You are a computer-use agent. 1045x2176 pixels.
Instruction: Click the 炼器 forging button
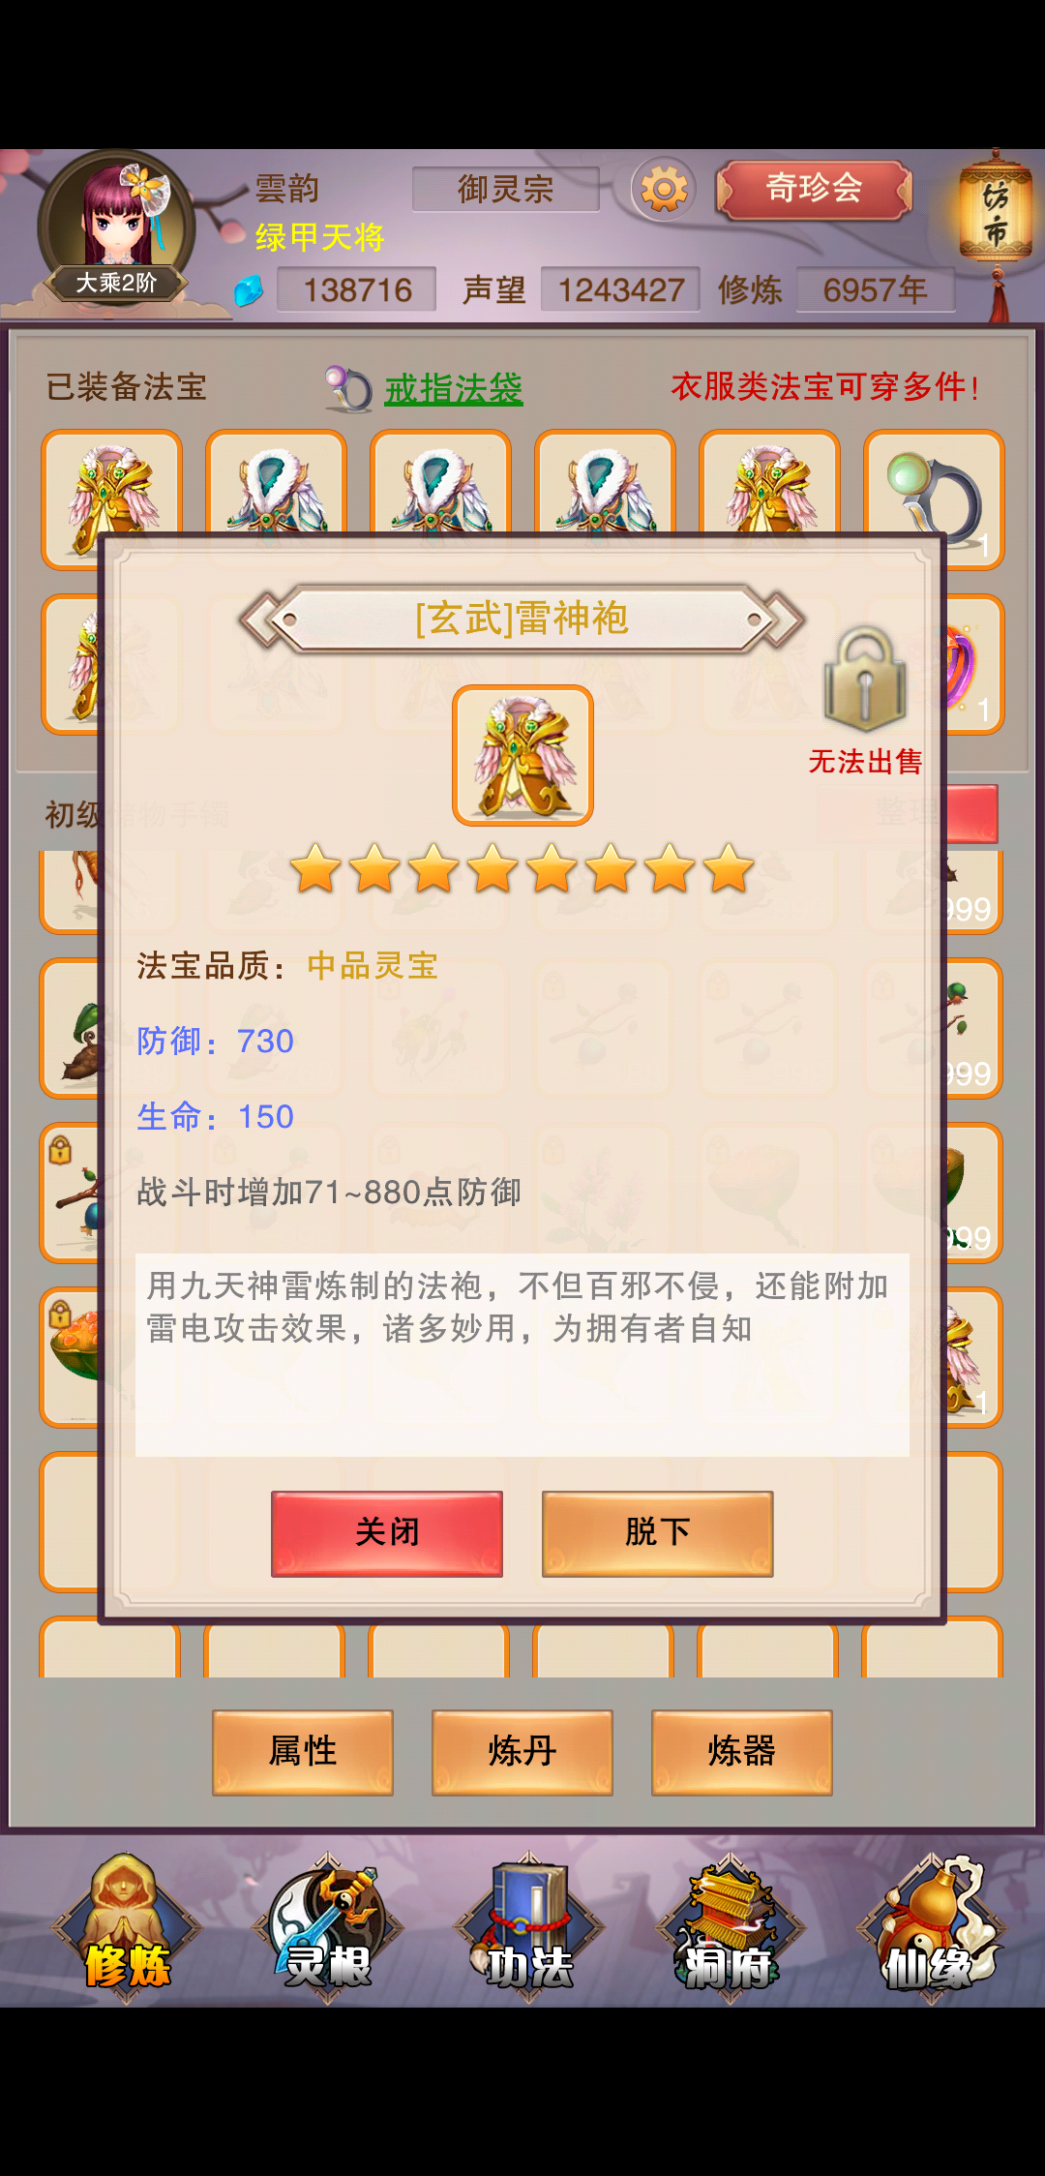click(x=742, y=1752)
